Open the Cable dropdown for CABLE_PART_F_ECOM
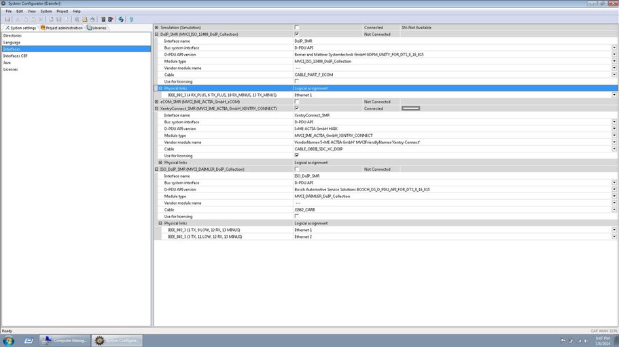Viewport: 619px width, 347px height. point(614,75)
